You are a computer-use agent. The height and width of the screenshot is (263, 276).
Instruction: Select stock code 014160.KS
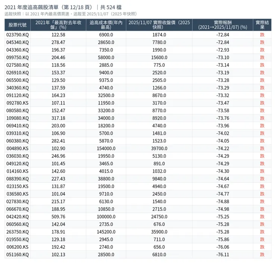(18, 171)
